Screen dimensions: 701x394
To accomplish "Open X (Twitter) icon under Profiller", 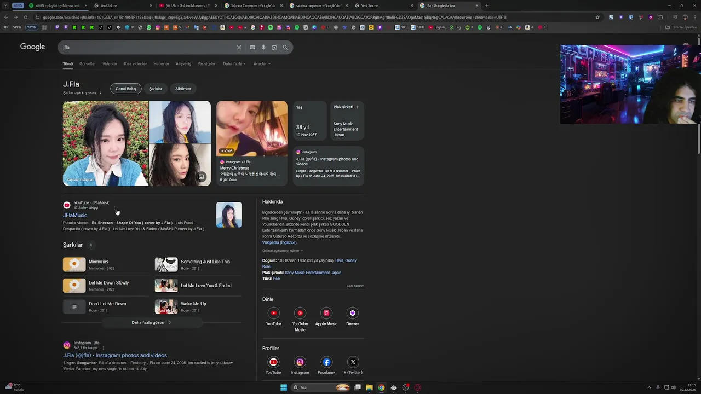I will (x=353, y=362).
